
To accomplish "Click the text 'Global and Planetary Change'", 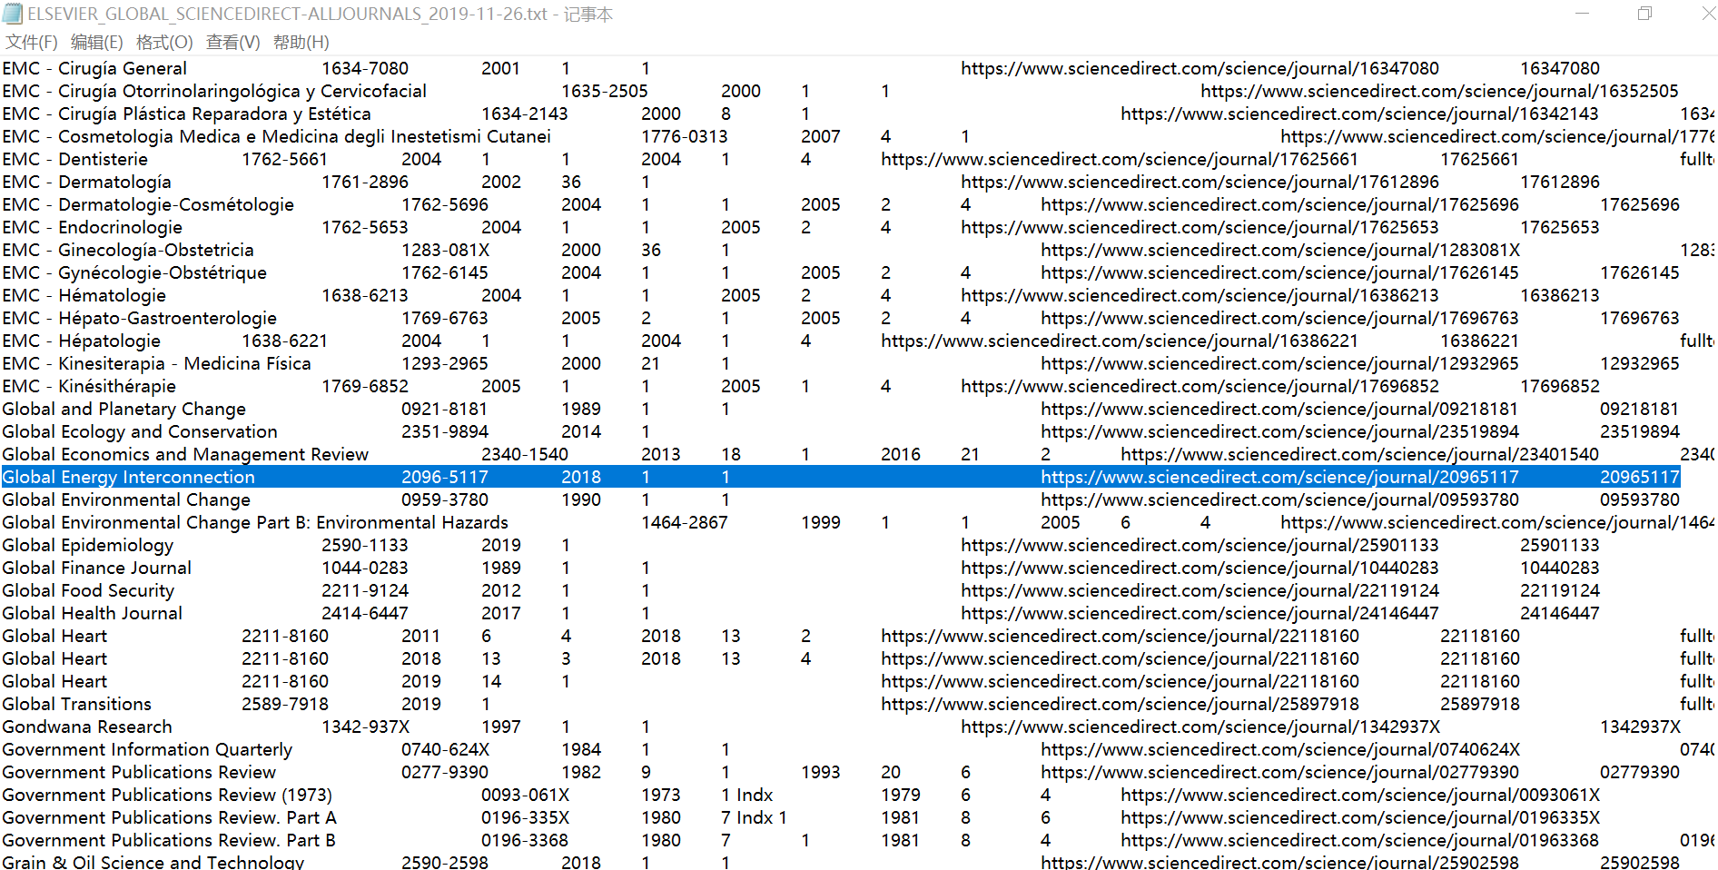I will tap(123, 409).
